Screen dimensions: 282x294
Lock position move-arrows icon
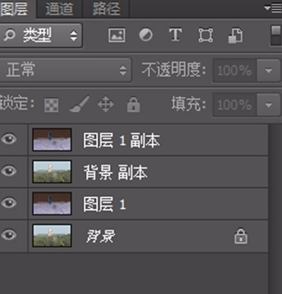[105, 104]
